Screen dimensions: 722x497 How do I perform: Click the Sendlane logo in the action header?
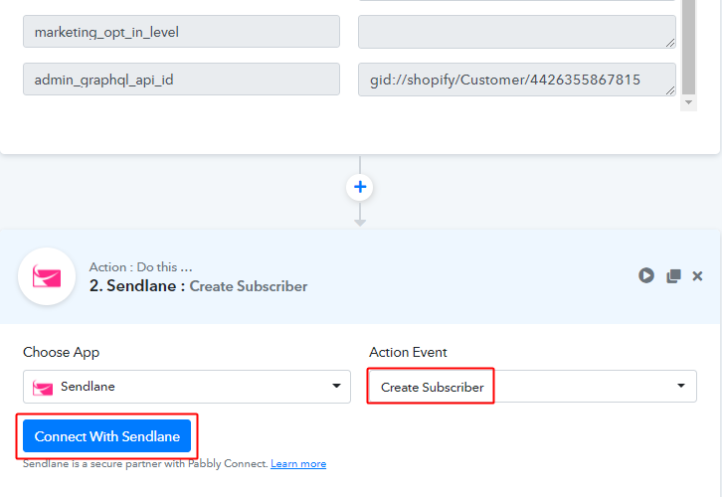click(47, 276)
